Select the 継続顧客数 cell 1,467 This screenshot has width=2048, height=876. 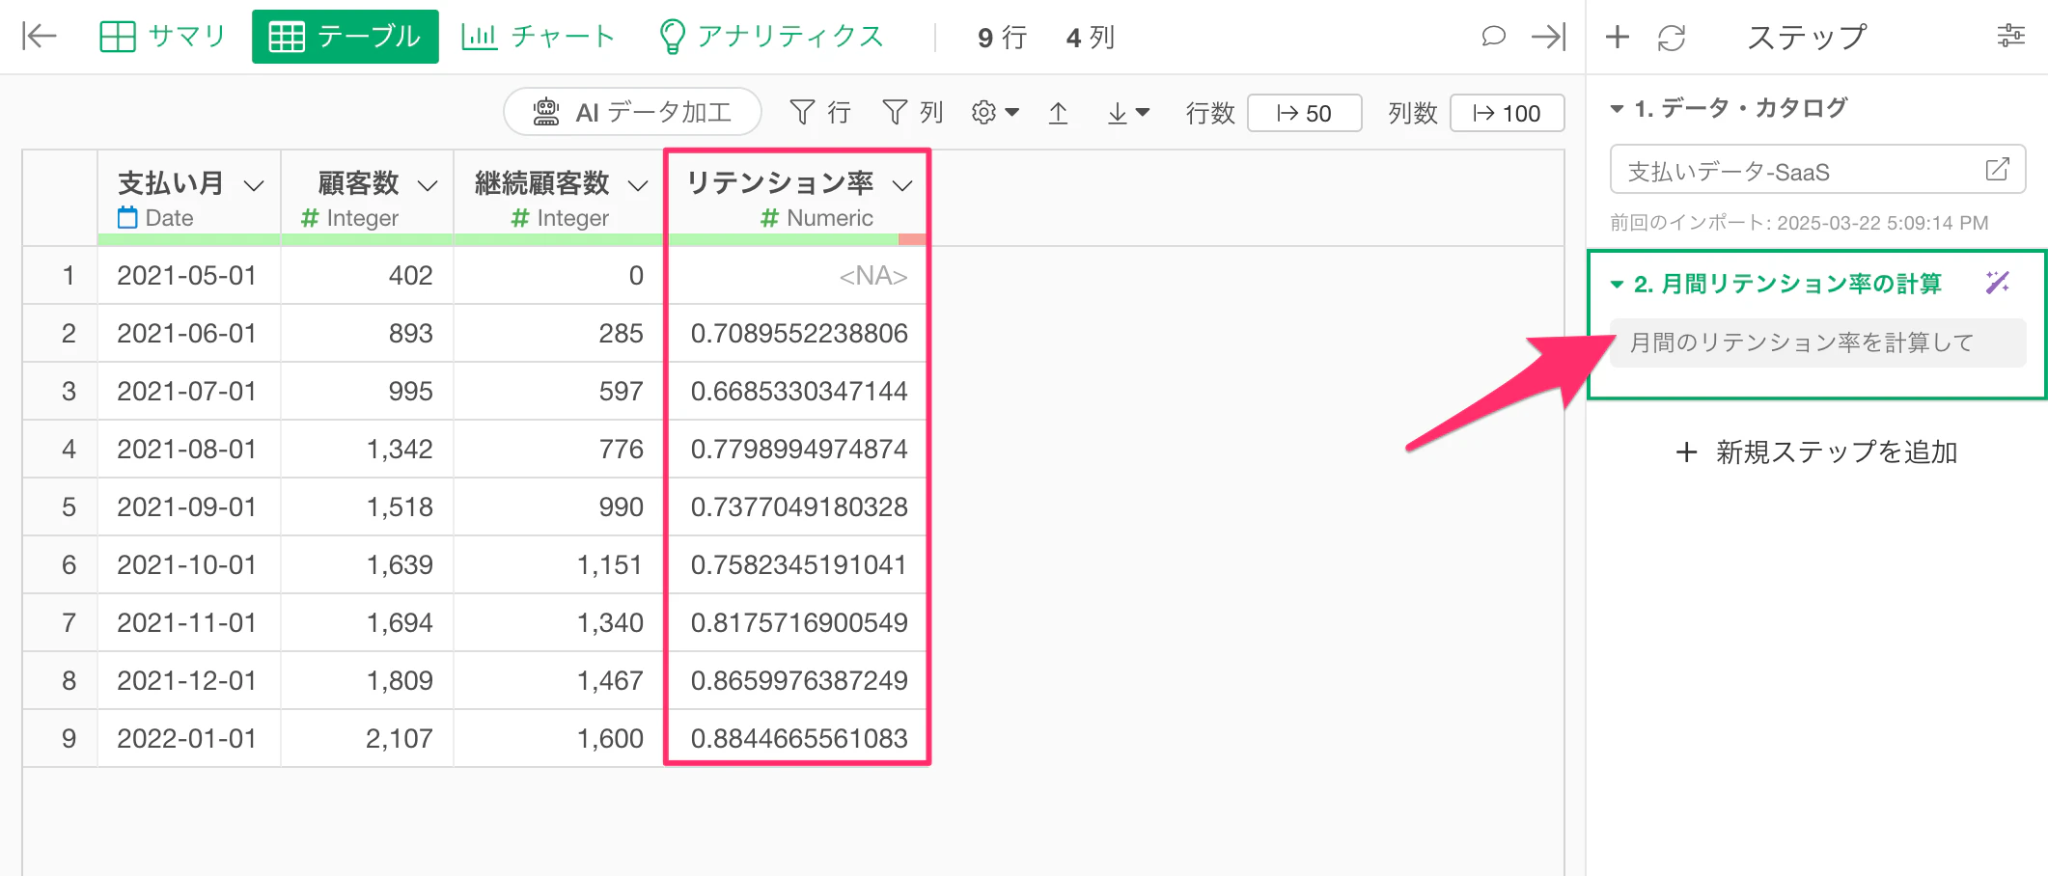point(559,681)
